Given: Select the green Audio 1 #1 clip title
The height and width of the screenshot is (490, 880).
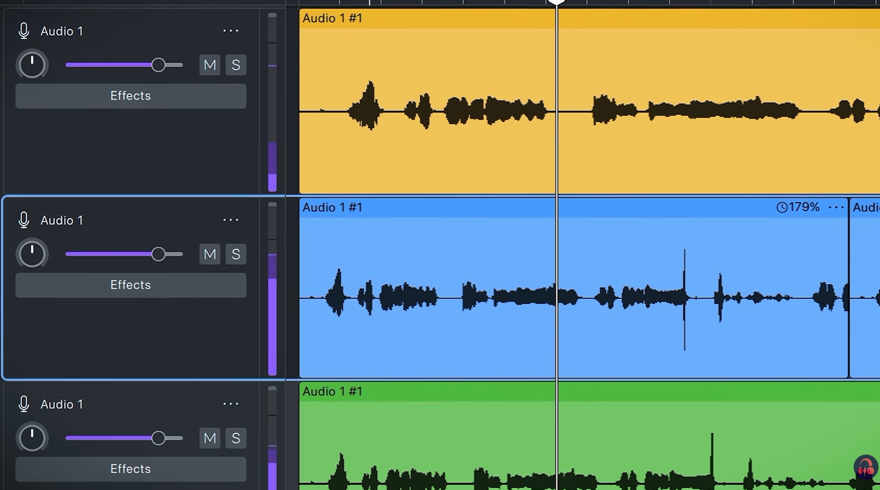Looking at the screenshot, I should (332, 391).
